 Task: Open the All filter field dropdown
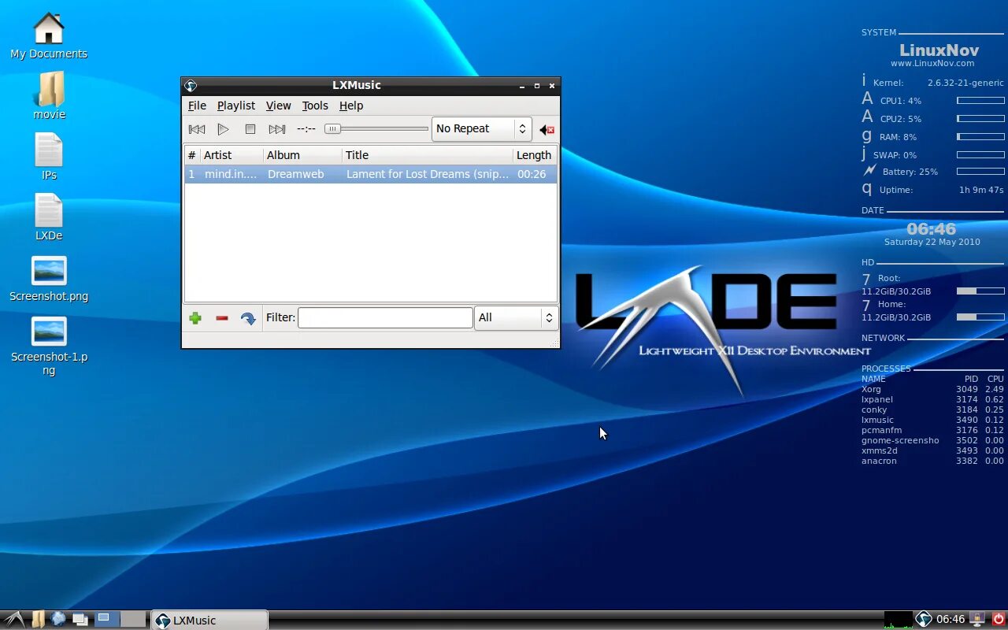click(516, 317)
